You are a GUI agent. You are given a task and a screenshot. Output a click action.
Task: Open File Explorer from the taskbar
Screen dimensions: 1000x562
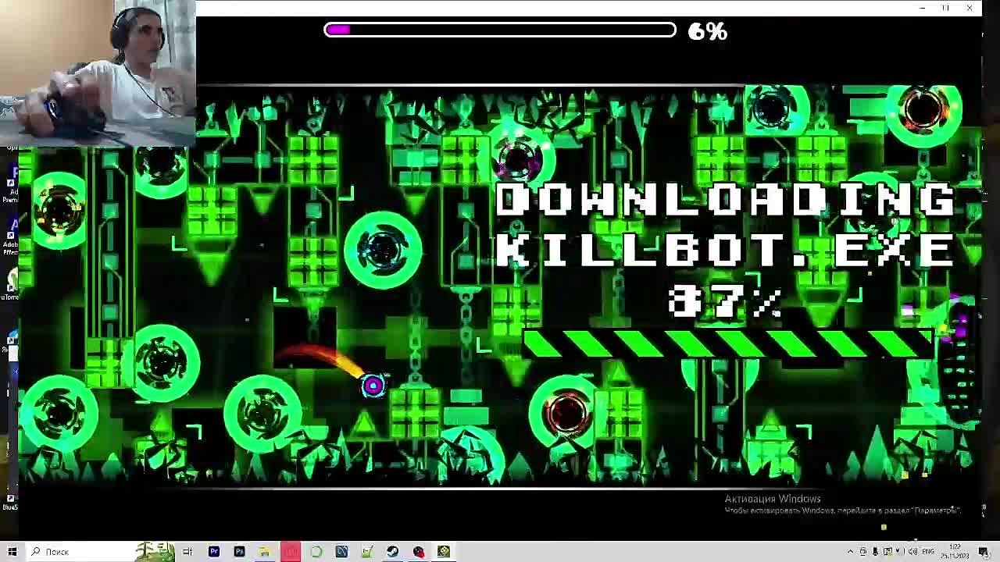(265, 552)
